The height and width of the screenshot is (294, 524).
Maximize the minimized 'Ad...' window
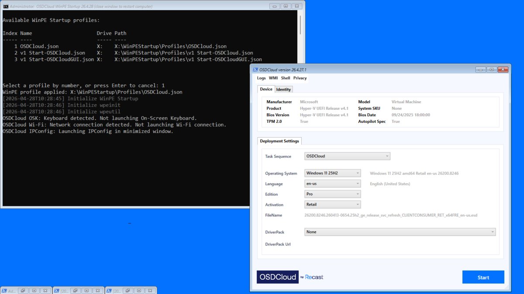pos(34,291)
